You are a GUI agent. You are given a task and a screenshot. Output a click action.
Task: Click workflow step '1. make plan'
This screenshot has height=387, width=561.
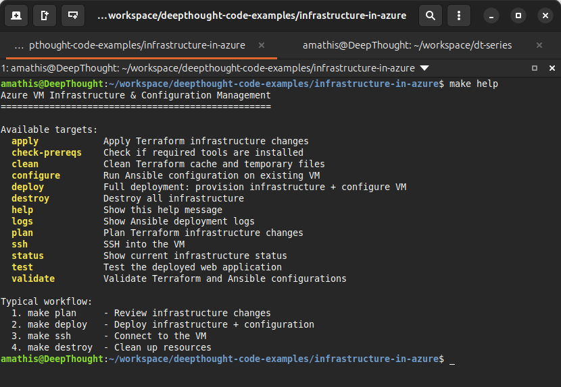coord(44,313)
